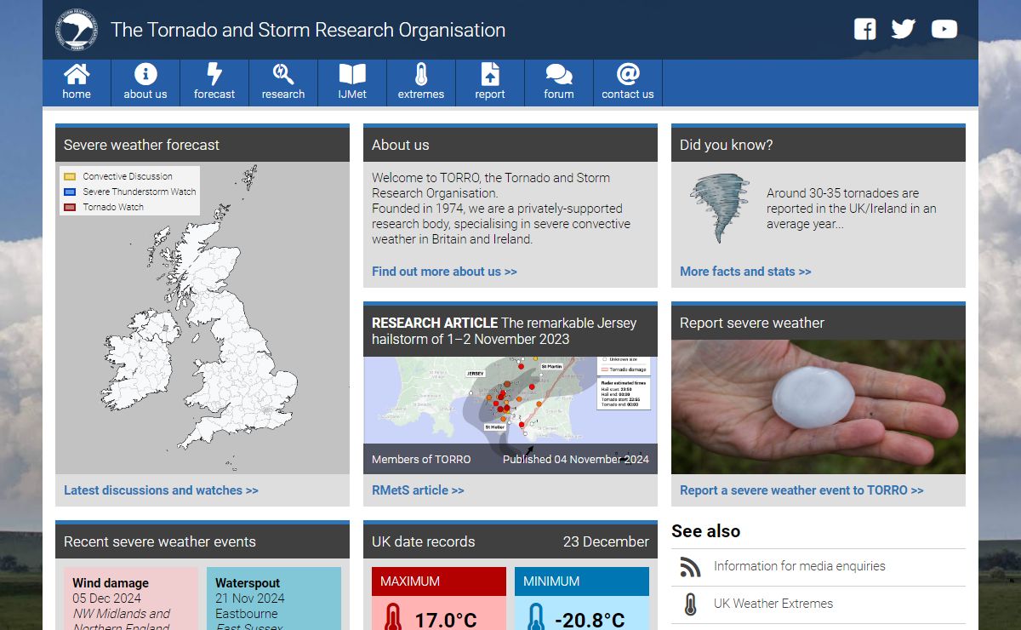The width and height of the screenshot is (1021, 630).
Task: Open the Waterspout 21 Nov 2024 card
Action: point(274,598)
